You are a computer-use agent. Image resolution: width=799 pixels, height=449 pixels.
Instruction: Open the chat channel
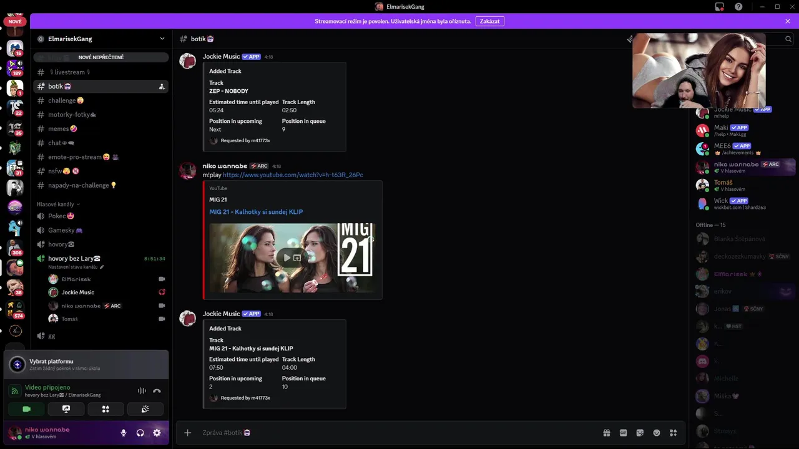tap(101, 143)
